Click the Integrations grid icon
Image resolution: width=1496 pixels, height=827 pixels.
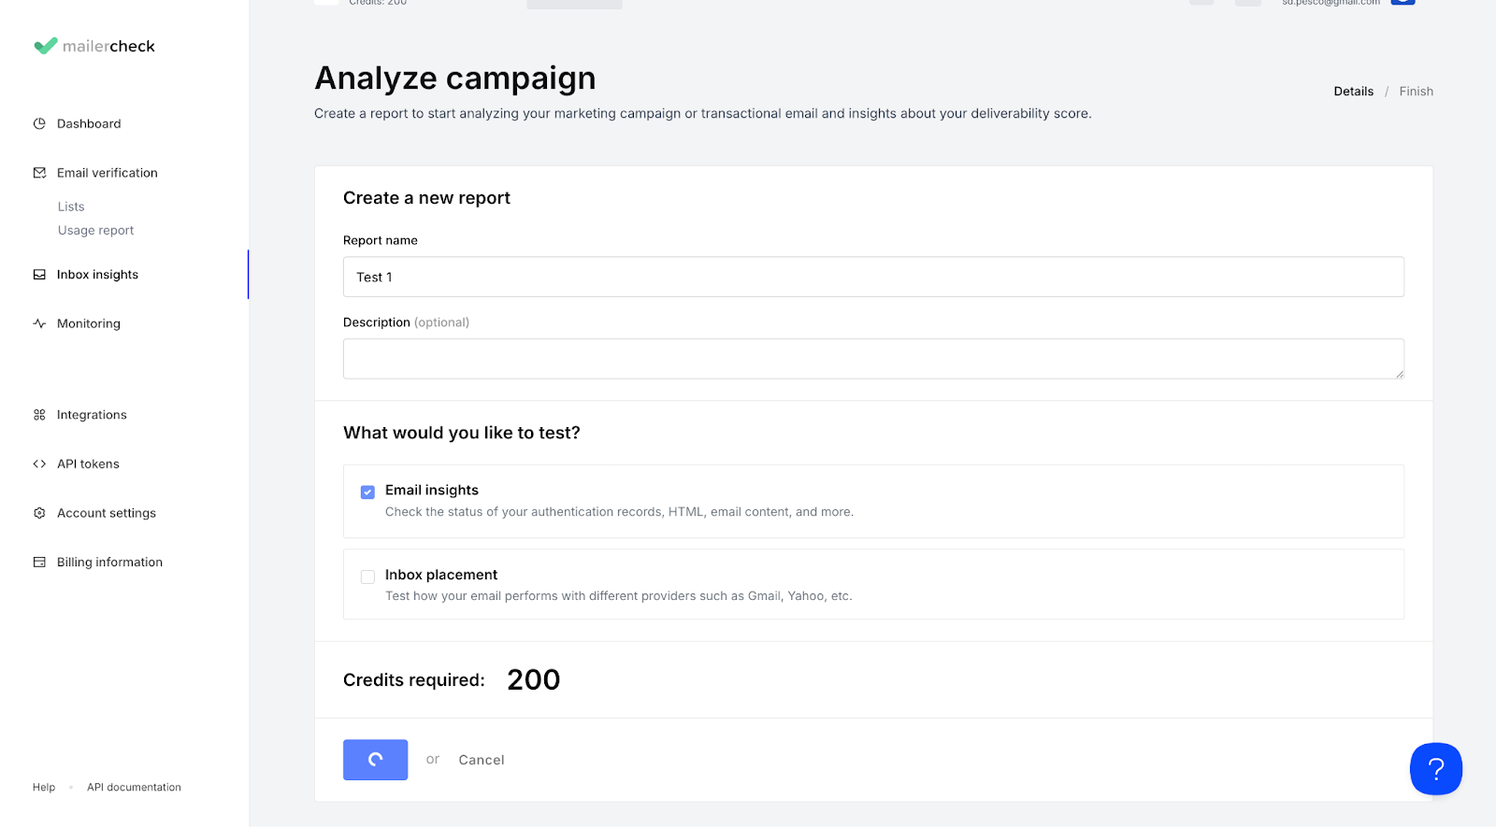point(39,415)
